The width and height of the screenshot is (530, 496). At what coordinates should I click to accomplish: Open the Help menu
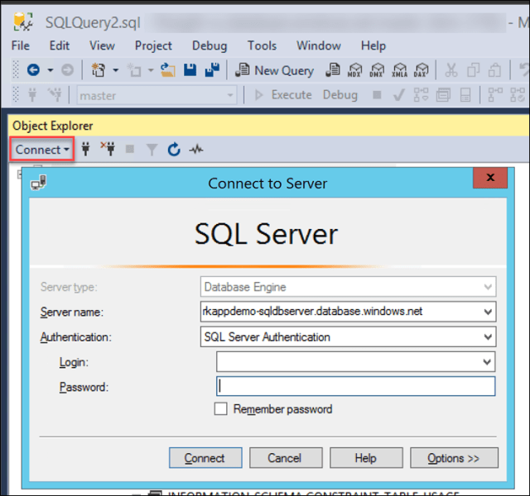pyautogui.click(x=373, y=46)
